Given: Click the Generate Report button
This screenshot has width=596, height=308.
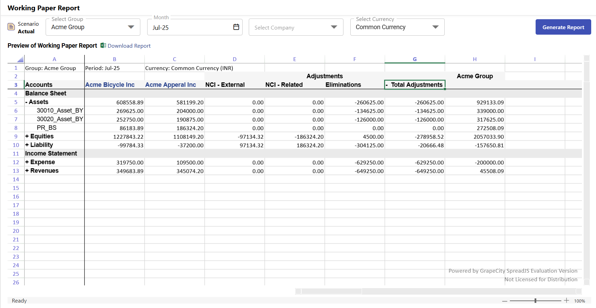Looking at the screenshot, I should [x=563, y=27].
